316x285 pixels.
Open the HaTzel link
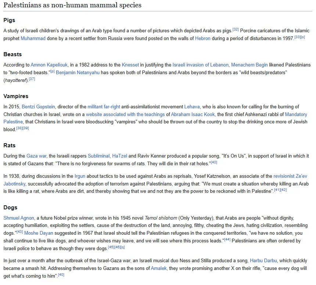[x=119, y=156]
